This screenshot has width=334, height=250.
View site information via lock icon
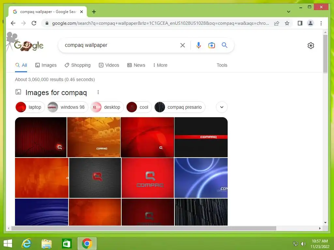click(47, 23)
